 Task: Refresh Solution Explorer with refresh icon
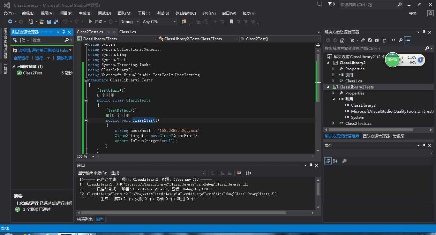tap(370, 40)
